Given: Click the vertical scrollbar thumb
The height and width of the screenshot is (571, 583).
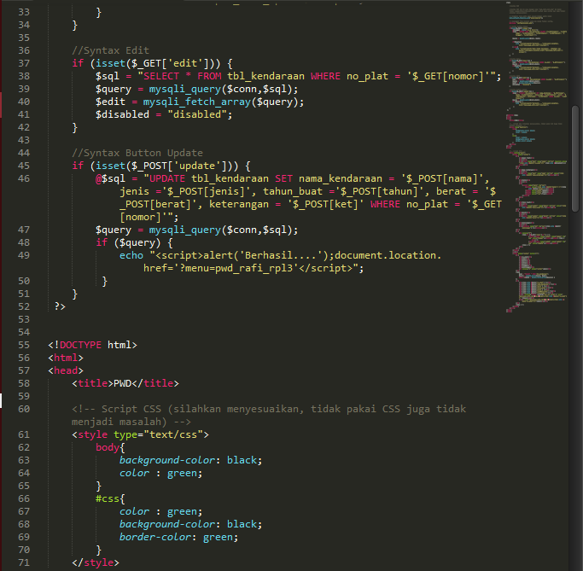Looking at the screenshot, I should click(575, 159).
